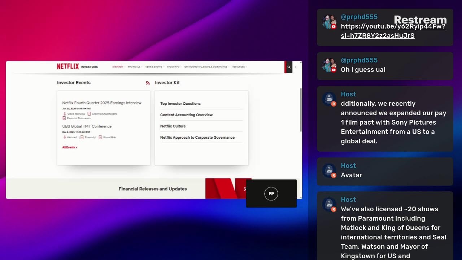Click the microphone icon next to Webcast
The width and height of the screenshot is (462, 260).
tap(65, 137)
